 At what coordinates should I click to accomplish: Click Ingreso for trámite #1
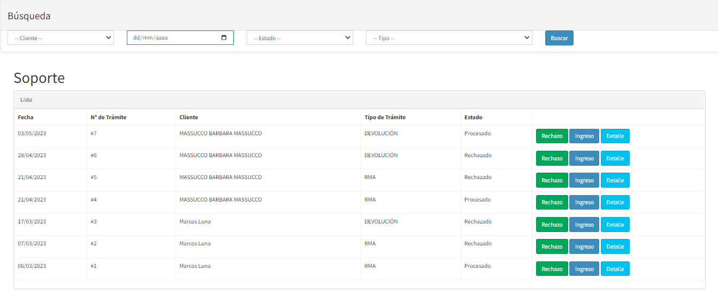(584, 269)
